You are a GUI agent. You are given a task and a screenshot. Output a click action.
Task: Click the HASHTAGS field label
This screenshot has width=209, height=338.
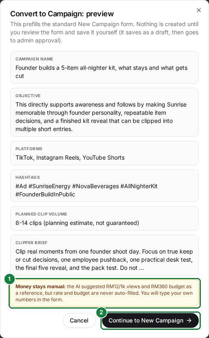[28, 177]
